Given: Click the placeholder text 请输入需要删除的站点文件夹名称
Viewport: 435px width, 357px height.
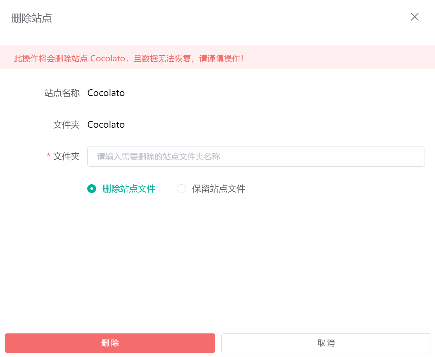Looking at the screenshot, I should coord(158,157).
